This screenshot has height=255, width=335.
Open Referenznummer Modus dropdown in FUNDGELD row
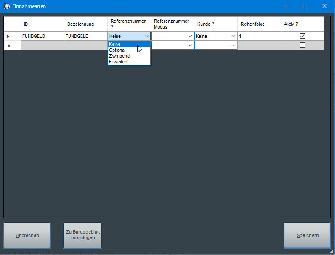click(x=190, y=36)
